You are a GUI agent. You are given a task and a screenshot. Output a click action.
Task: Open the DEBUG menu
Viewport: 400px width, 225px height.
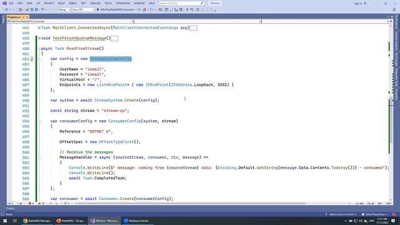(x=72, y=3)
